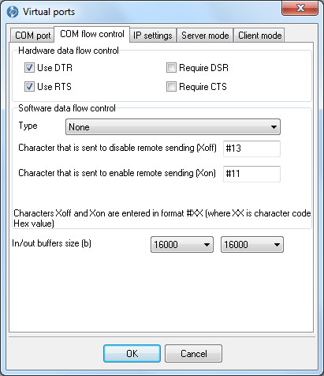Close the Virtual ports dialog
This screenshot has height=376, width=324.
click(300, 8)
